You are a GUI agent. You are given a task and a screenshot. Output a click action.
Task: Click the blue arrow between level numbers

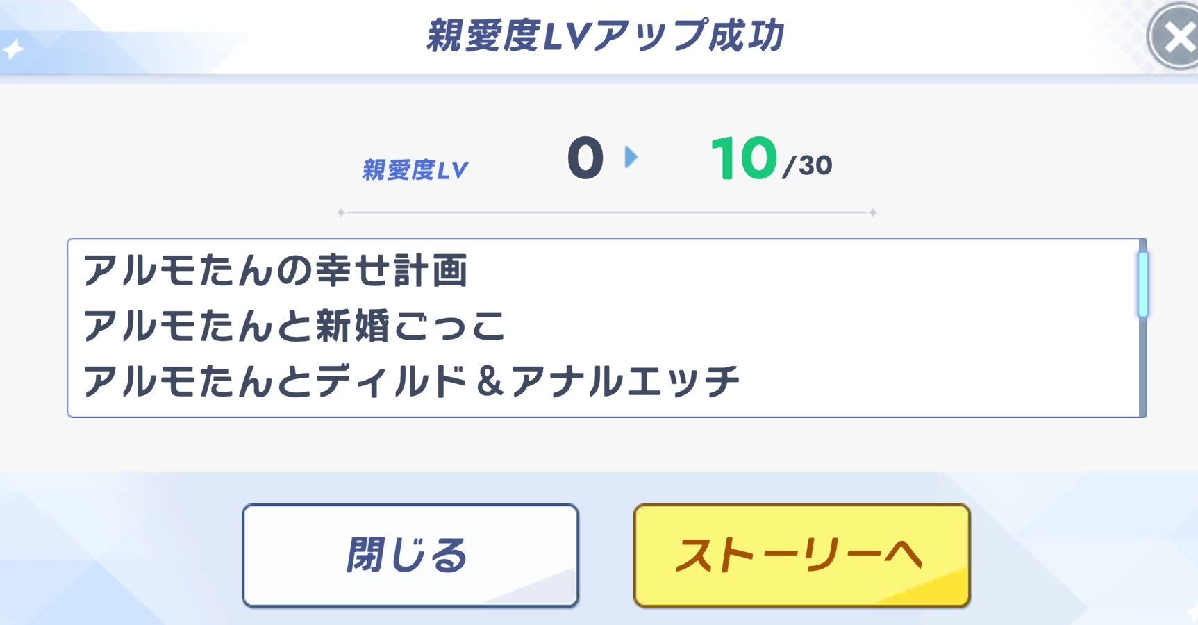pyautogui.click(x=631, y=158)
